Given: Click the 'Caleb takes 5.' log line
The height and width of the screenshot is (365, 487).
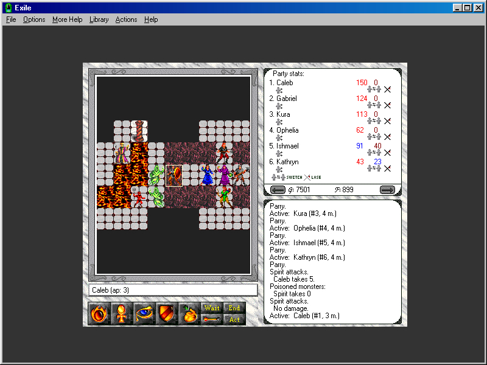Looking at the screenshot, I should click(294, 279).
